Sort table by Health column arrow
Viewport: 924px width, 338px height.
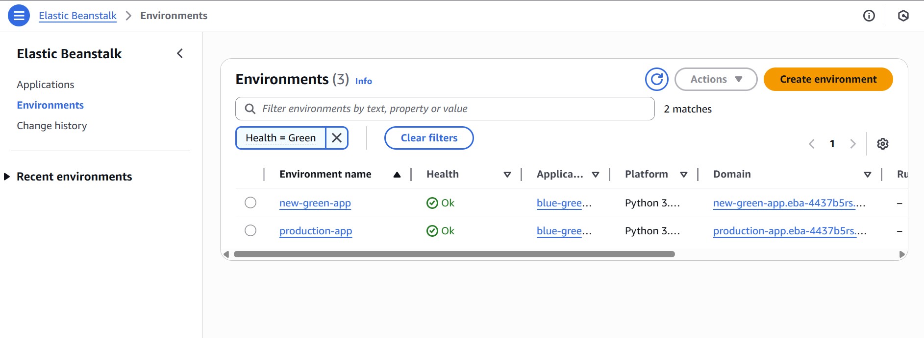pos(507,175)
